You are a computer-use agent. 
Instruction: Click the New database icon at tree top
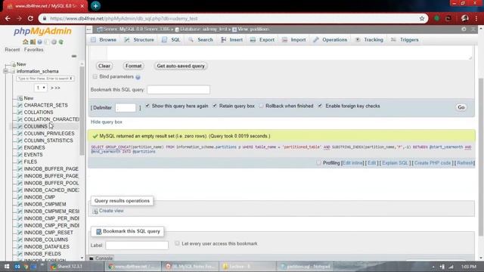14,64
